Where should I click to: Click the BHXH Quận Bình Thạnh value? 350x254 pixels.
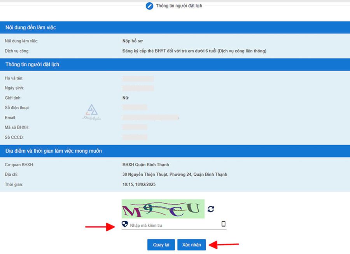pos(145,164)
